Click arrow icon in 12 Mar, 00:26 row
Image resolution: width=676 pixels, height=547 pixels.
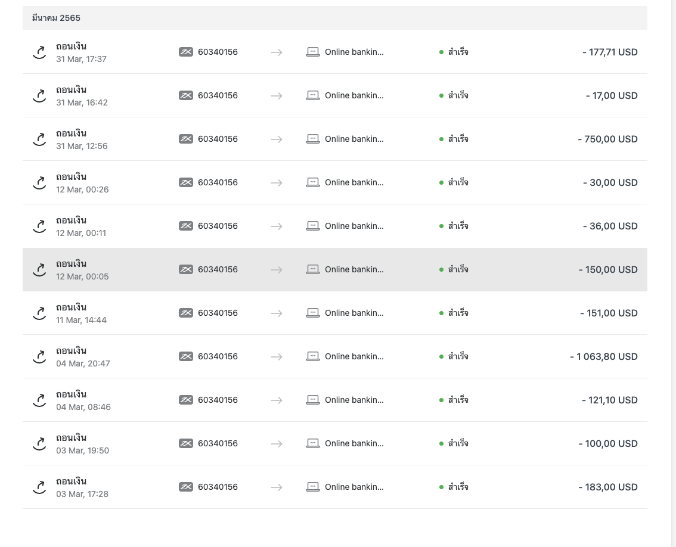pyautogui.click(x=277, y=183)
